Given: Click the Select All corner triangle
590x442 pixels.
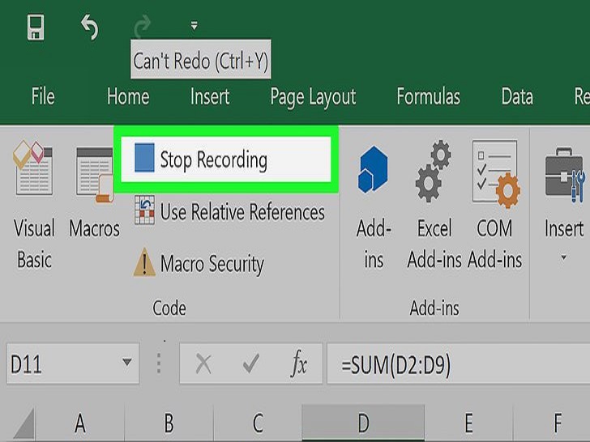Looking at the screenshot, I should point(24,423).
